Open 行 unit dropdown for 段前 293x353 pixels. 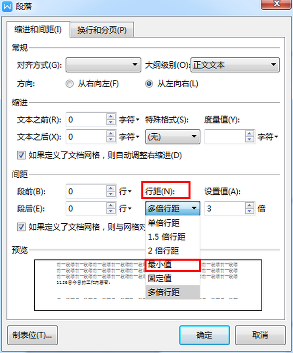[126, 191]
